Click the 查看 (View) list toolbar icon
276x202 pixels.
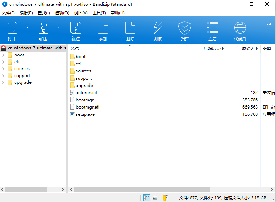click(213, 28)
